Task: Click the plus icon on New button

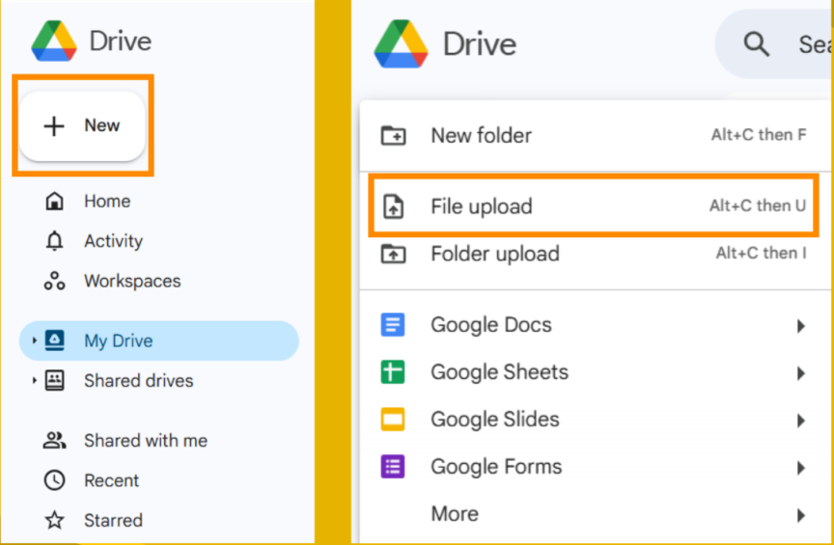Action: pyautogui.click(x=54, y=126)
